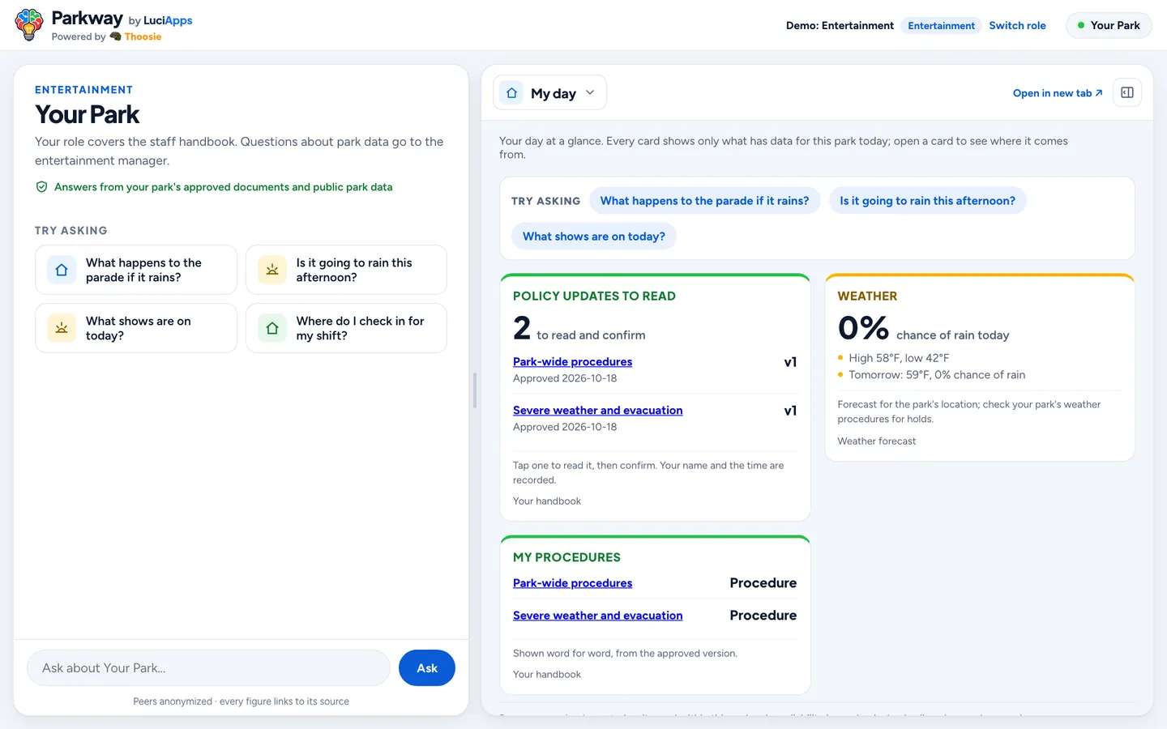Click 'Tomorrow: 59°F, 0% chance of rain'
1167x729 pixels.
(937, 375)
